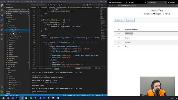Click the split editor icon
The image size is (178, 100).
coord(102,5)
